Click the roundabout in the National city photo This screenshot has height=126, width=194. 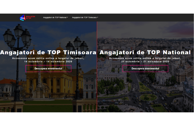coord(148,97)
